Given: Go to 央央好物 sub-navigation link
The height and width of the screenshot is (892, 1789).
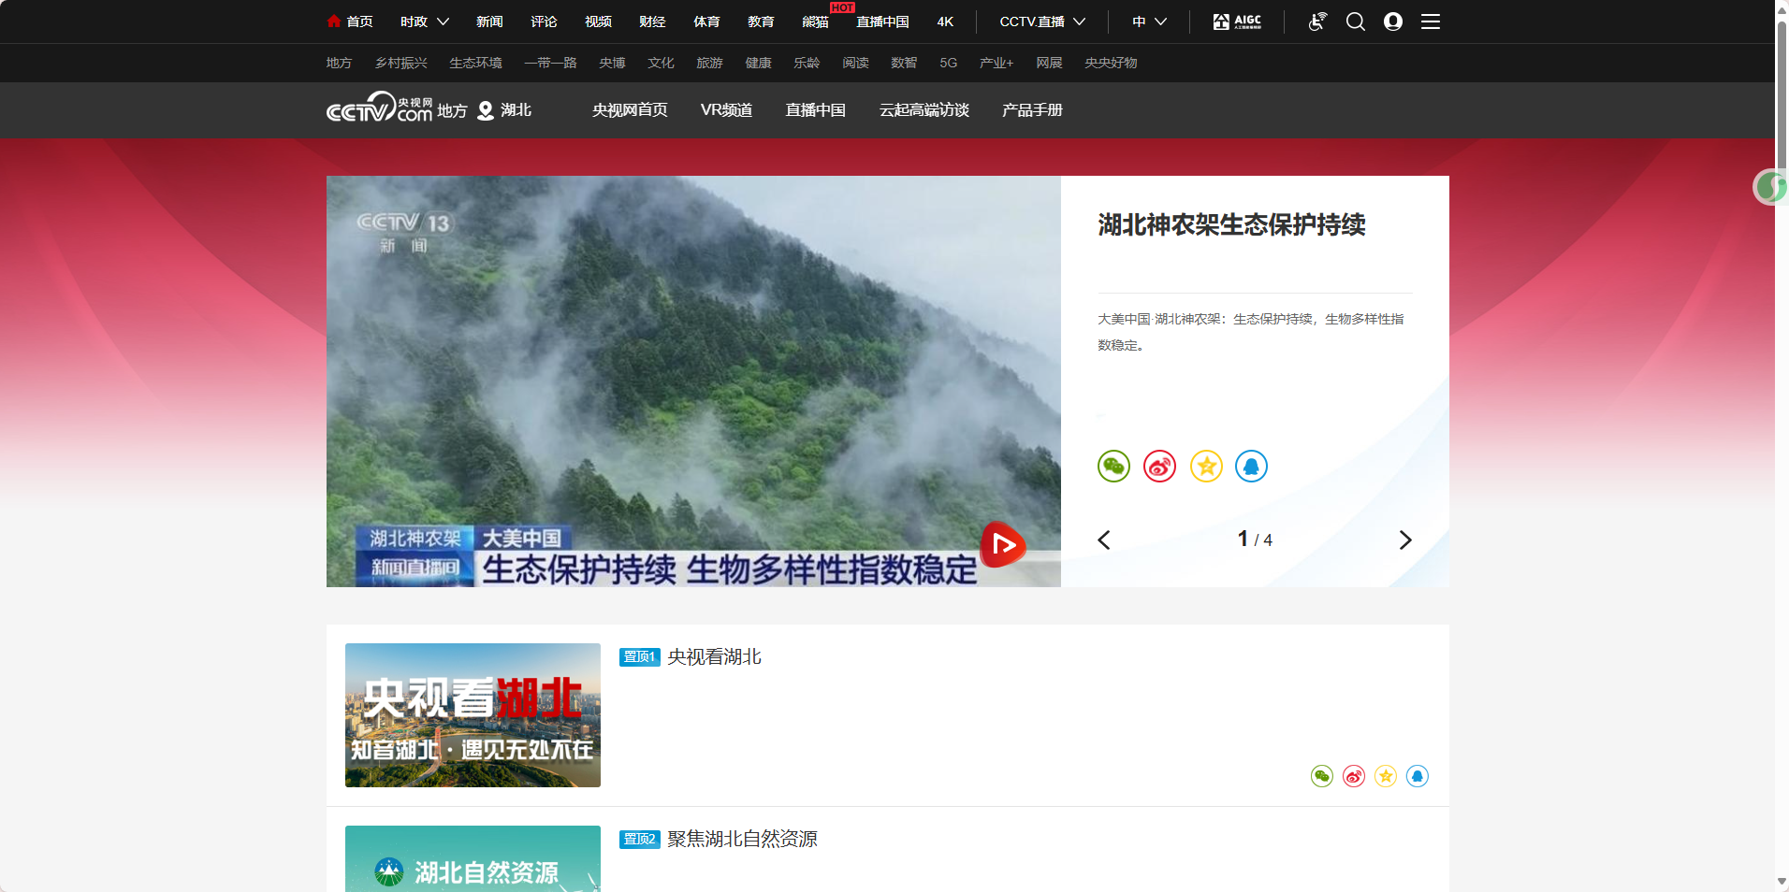Looking at the screenshot, I should pyautogui.click(x=1111, y=63).
